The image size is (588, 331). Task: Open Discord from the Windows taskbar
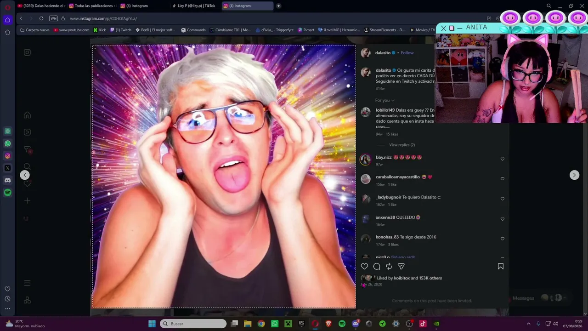click(355, 324)
